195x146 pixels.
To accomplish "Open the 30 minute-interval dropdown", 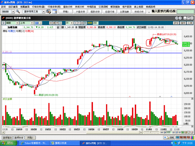I will (72, 23).
